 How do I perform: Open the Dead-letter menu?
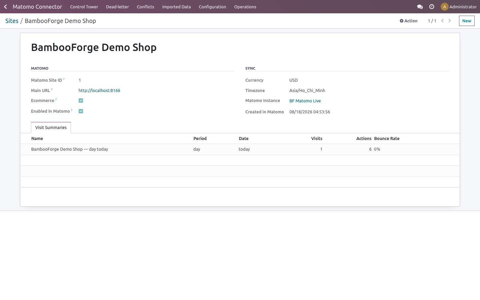point(117,7)
